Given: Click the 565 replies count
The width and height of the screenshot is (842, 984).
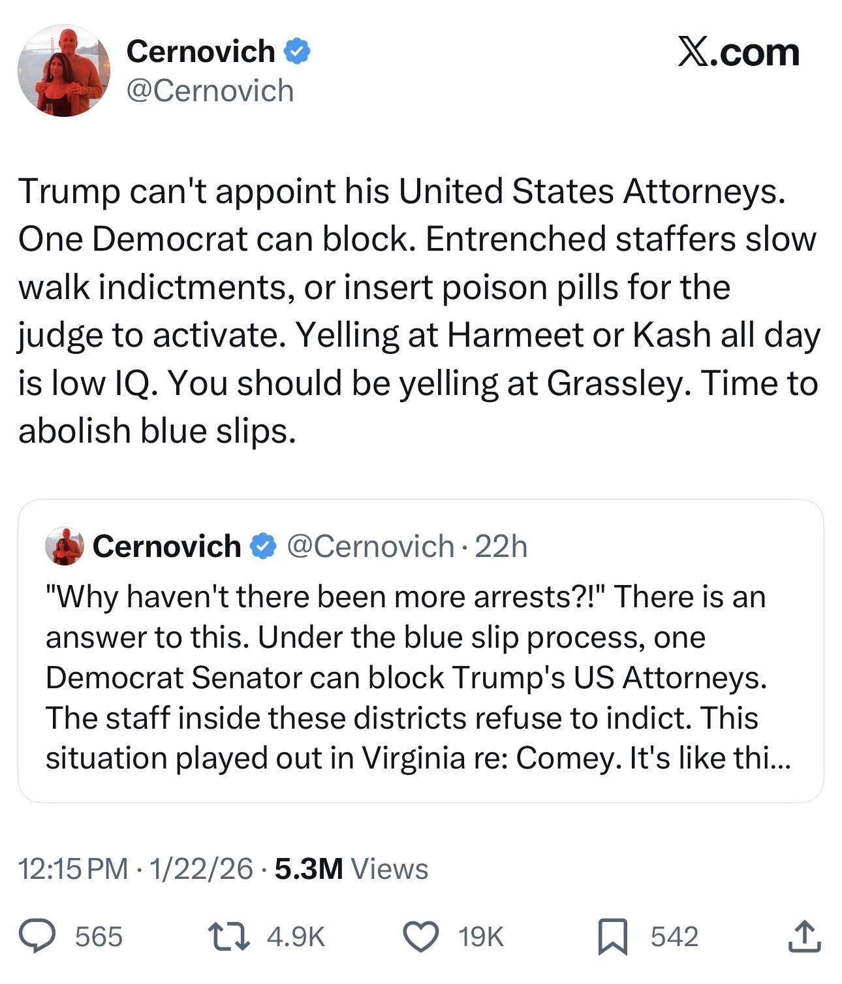Looking at the screenshot, I should pos(99,937).
